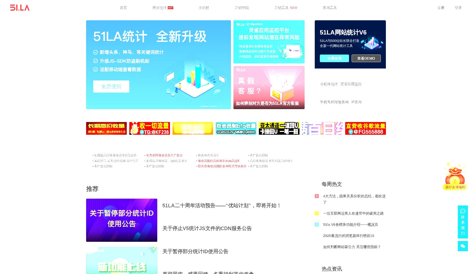
Task: Open the 首页 menu item
Action: click(x=123, y=8)
